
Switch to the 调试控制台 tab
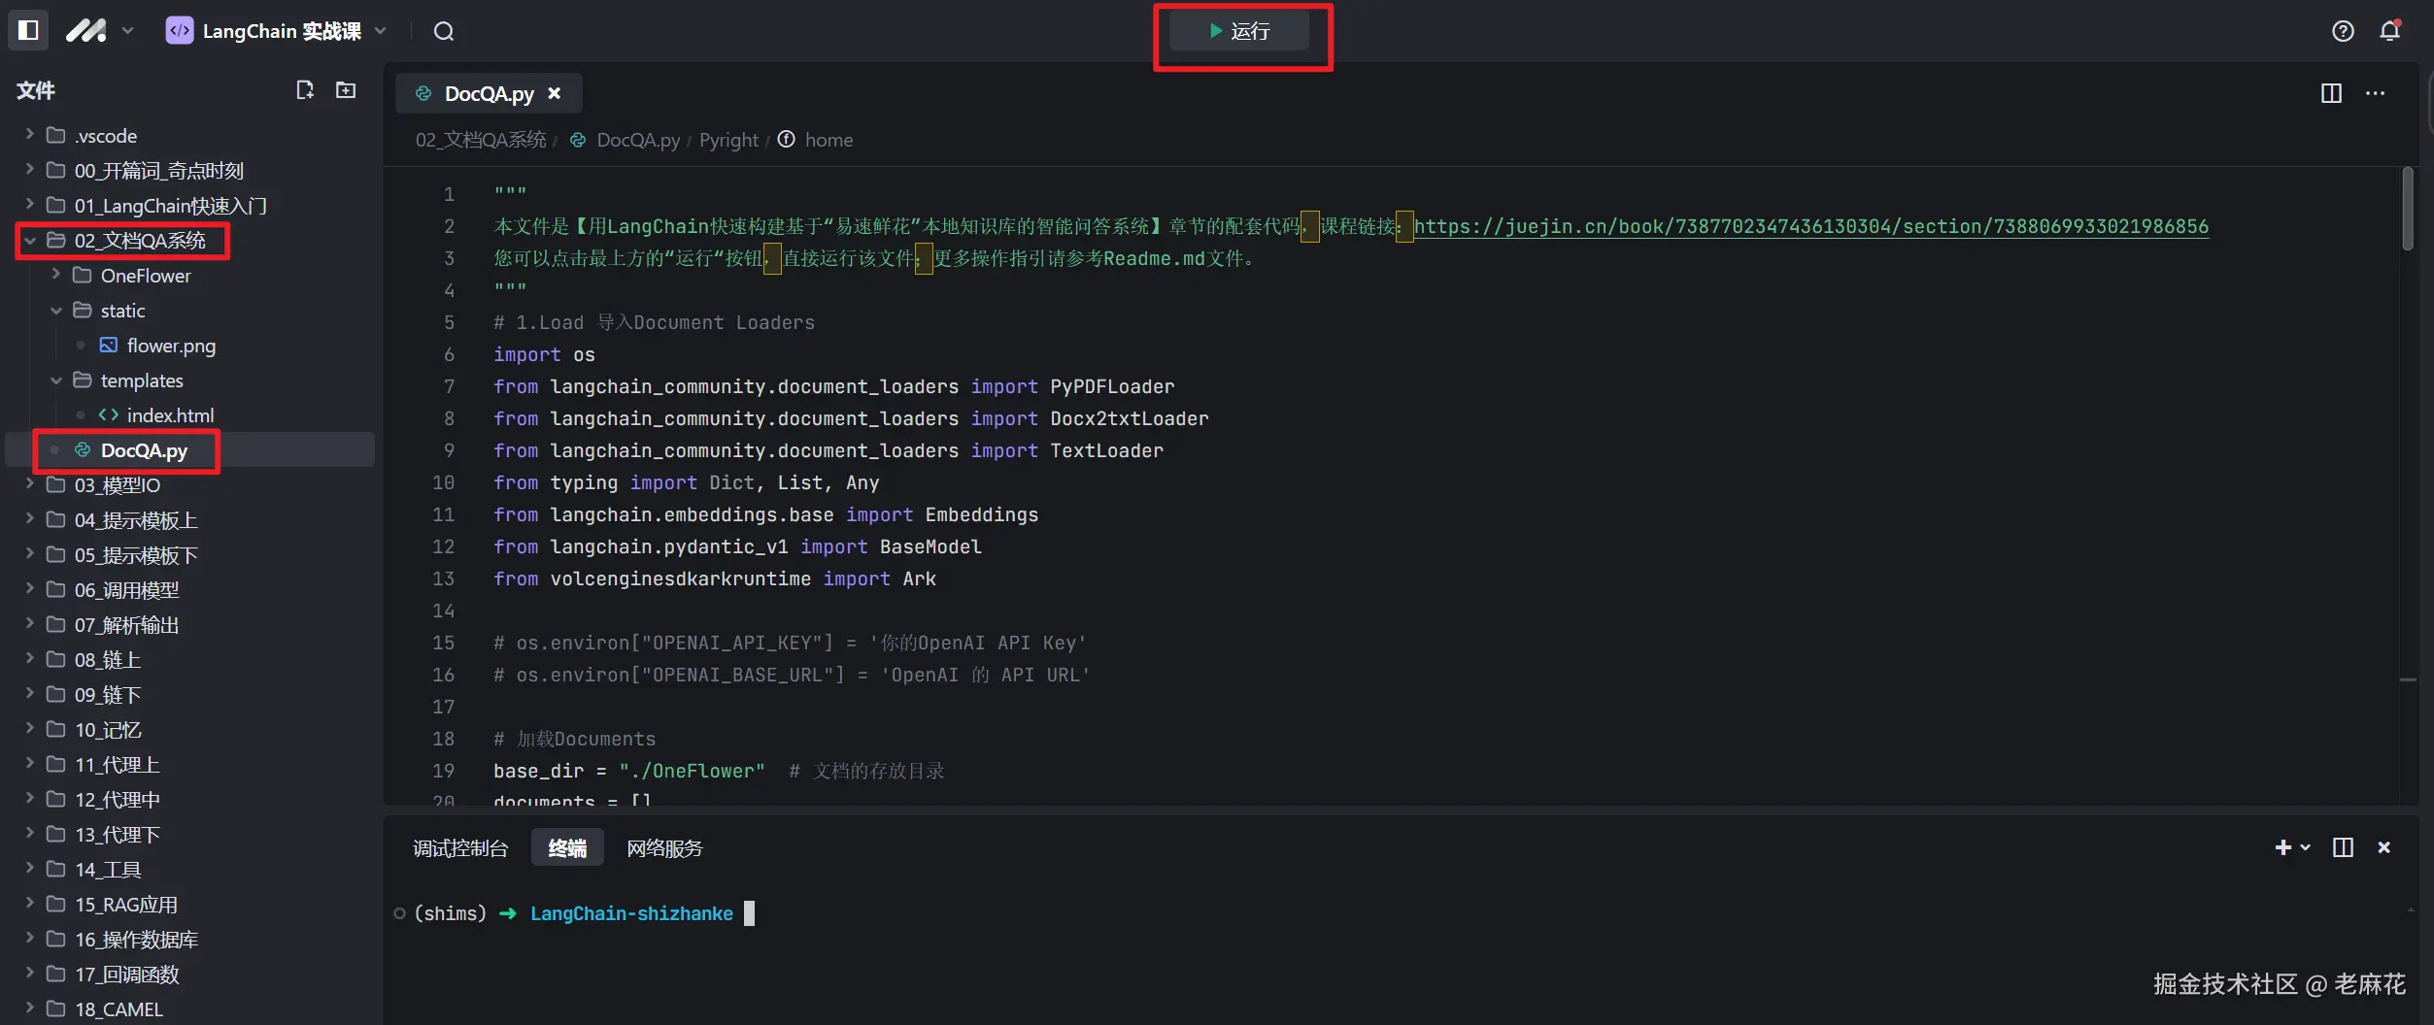coord(460,848)
